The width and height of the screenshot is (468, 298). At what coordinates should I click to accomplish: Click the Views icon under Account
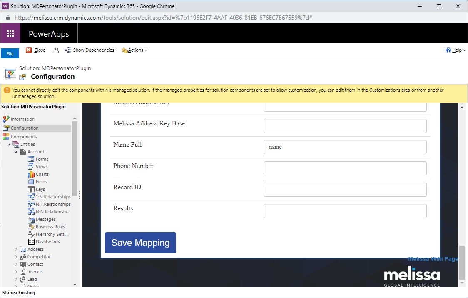(x=31, y=167)
